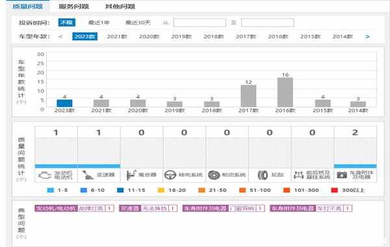Screen dimensions: 390x247
Task: Select the body accessories and electrical icon
Action: (x=342, y=175)
